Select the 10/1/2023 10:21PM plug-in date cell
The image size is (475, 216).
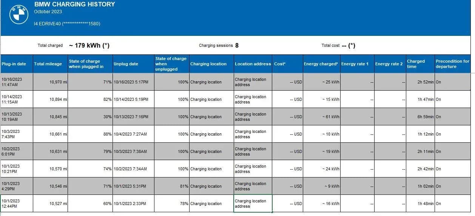coord(17,169)
